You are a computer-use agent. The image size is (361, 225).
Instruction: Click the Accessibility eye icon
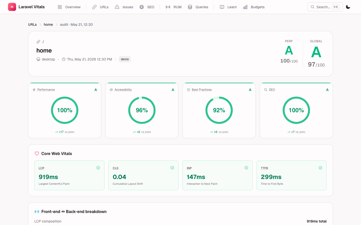(111, 90)
